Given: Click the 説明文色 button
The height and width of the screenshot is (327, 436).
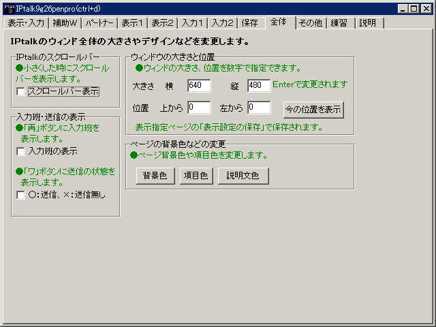Looking at the screenshot, I should point(243,176).
